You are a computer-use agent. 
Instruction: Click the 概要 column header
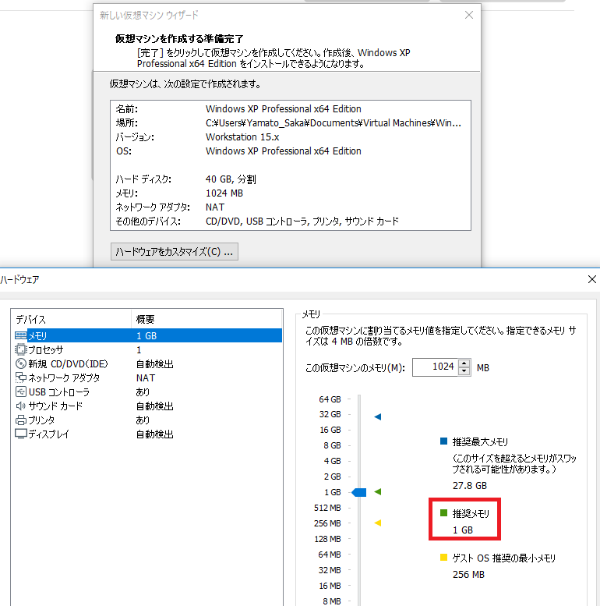tap(206, 319)
